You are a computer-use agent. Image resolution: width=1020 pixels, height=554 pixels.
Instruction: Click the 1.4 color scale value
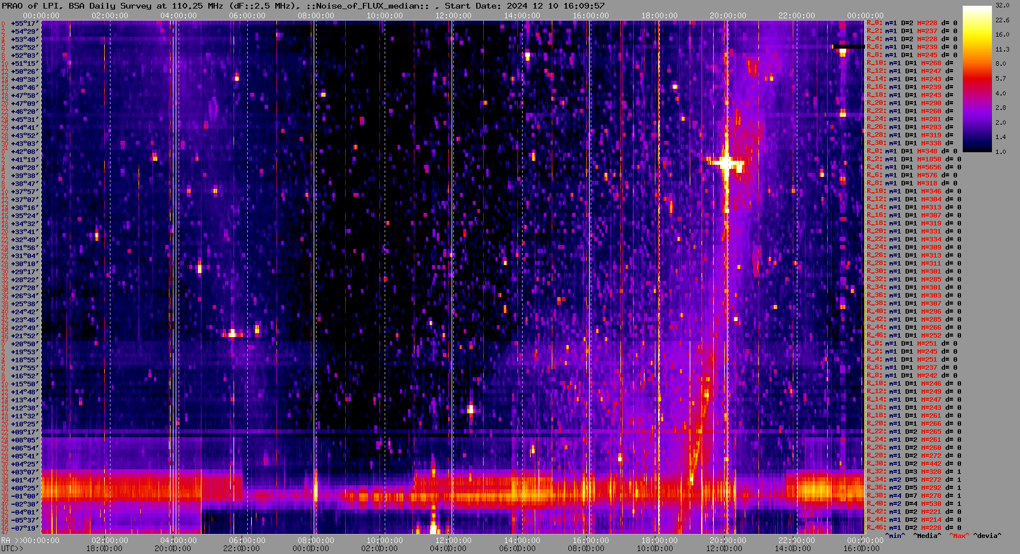click(x=1001, y=137)
